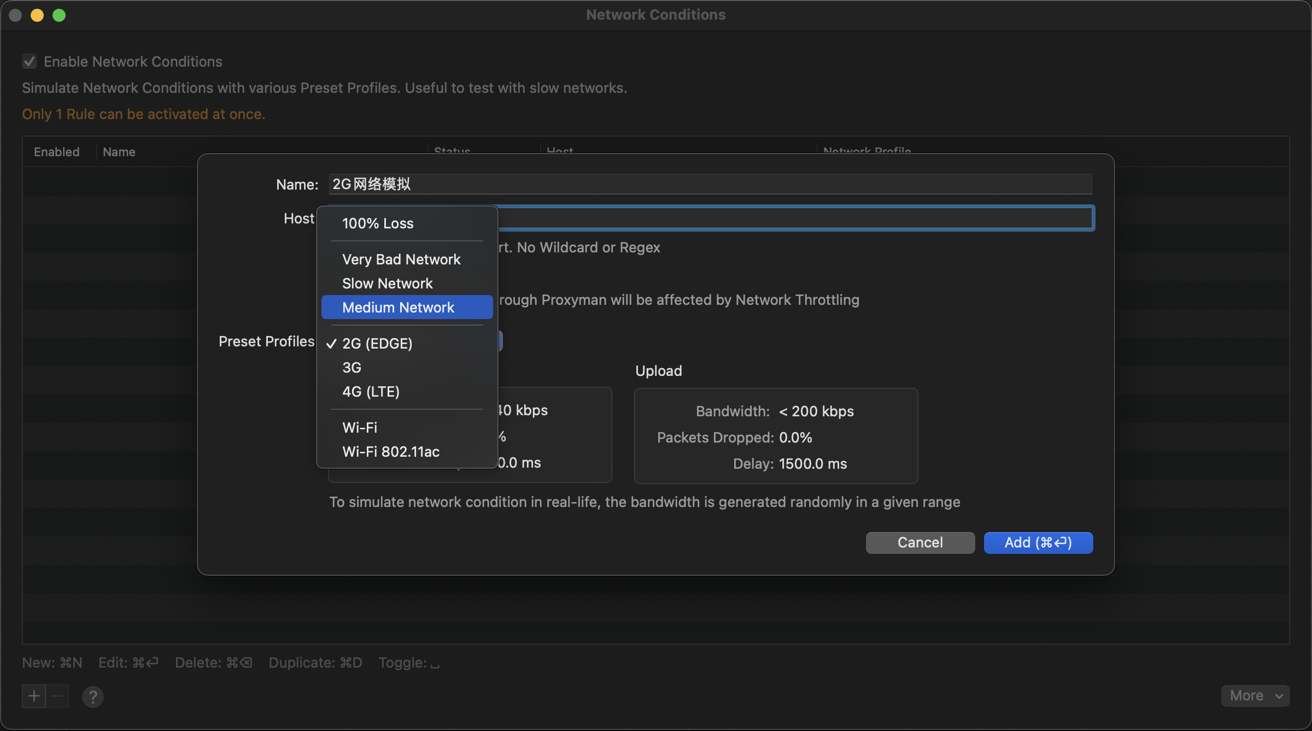Screen dimensions: 1312x731
Task: Choose Very Bad Network from menu
Action: point(401,259)
